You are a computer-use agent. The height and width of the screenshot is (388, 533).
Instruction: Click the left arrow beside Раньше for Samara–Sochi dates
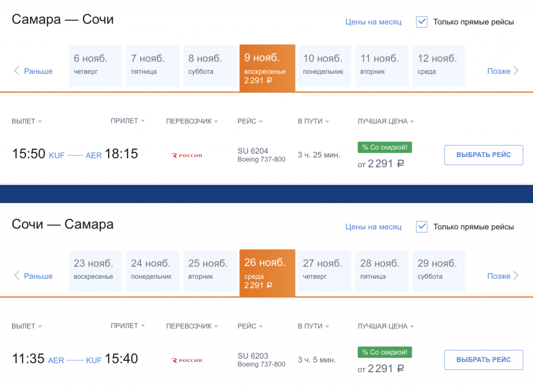click(x=17, y=71)
